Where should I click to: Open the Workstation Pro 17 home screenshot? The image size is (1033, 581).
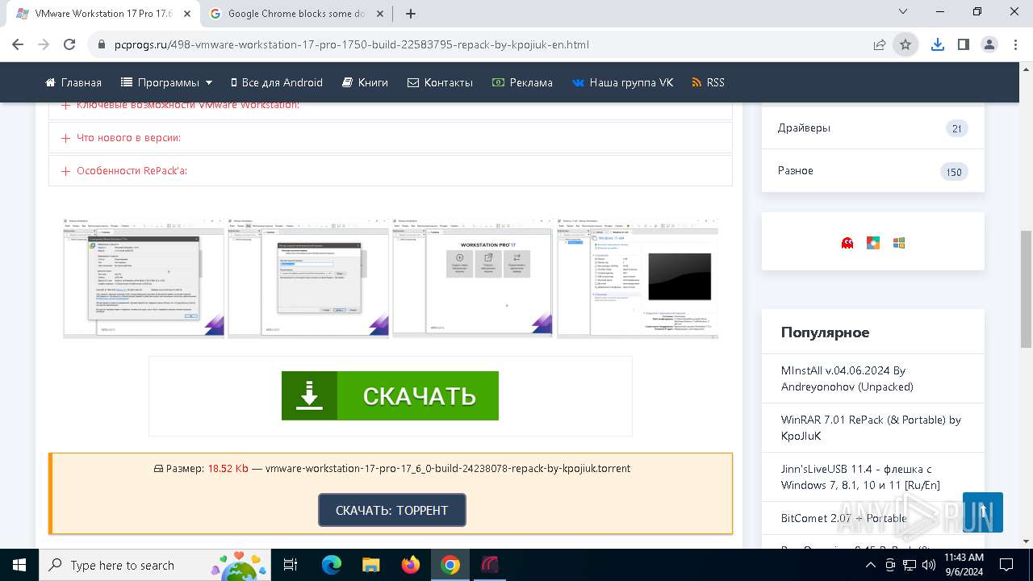click(x=473, y=277)
